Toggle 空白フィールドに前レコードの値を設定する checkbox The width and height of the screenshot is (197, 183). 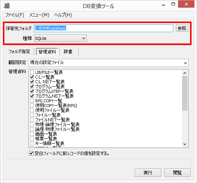tap(31, 153)
